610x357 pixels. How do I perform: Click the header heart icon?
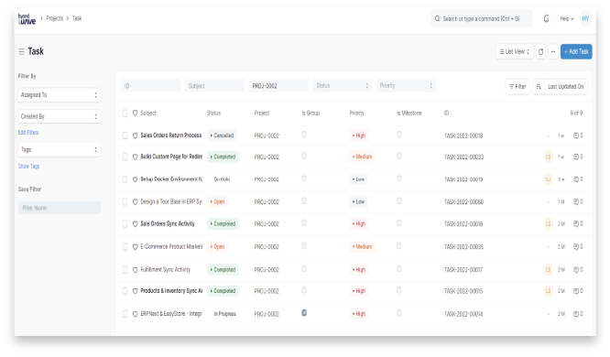pyautogui.click(x=135, y=114)
